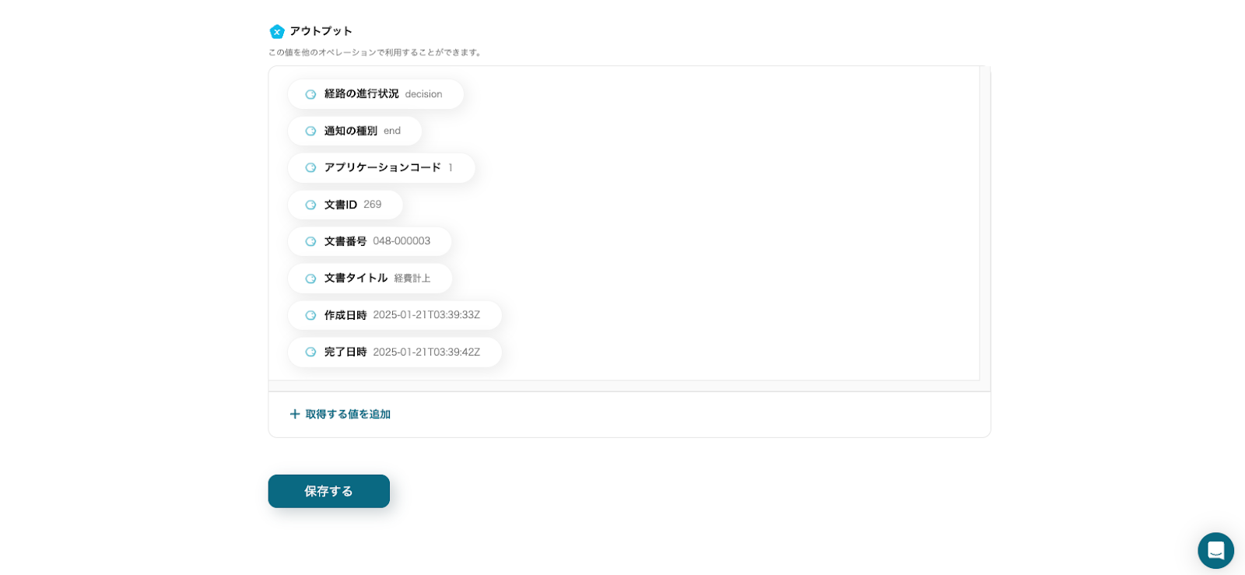1245x575 pixels.
Task: Select the 経路の進行状況 decision chip
Action: 376,94
